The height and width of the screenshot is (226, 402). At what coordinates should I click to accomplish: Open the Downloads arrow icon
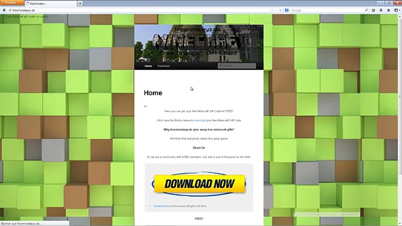point(381,10)
